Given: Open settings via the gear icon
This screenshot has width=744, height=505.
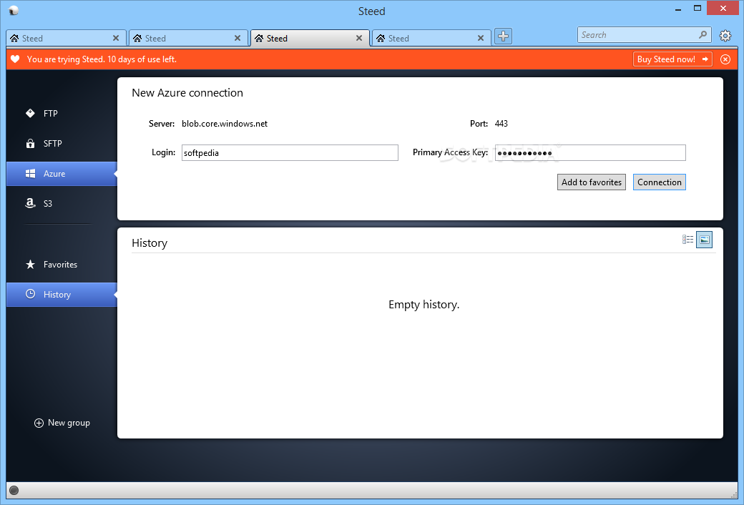Looking at the screenshot, I should tap(725, 36).
